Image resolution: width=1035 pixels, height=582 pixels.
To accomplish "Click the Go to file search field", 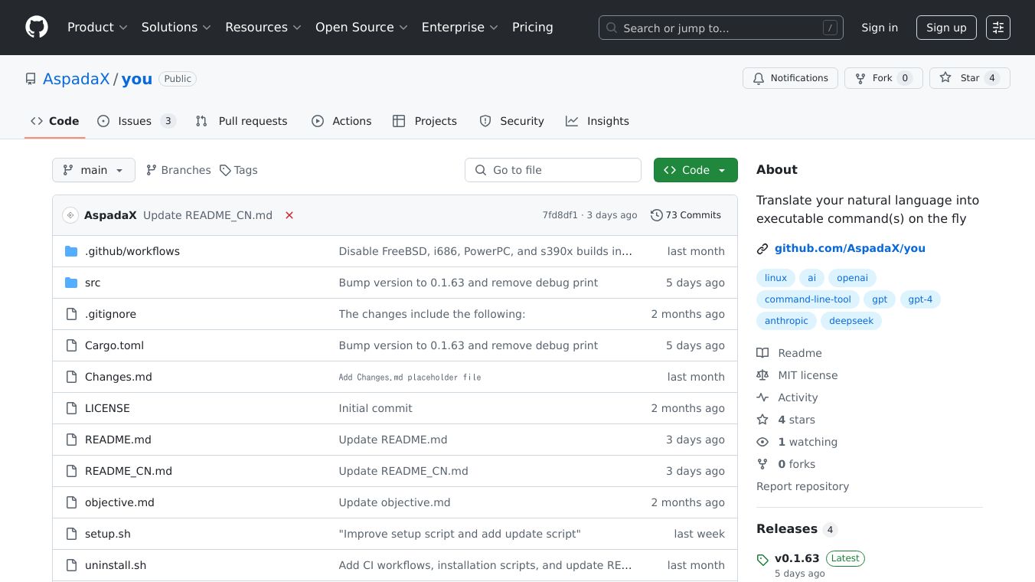I will coord(553,170).
